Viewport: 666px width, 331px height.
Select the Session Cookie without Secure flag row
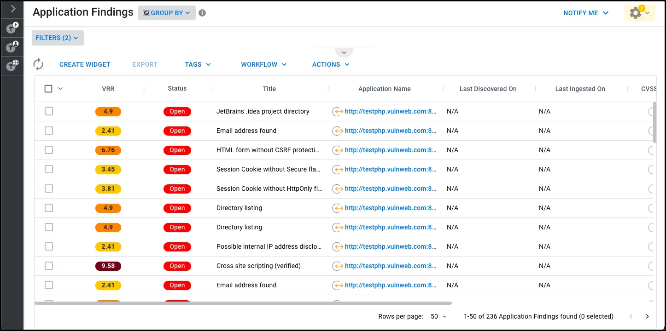tap(49, 170)
